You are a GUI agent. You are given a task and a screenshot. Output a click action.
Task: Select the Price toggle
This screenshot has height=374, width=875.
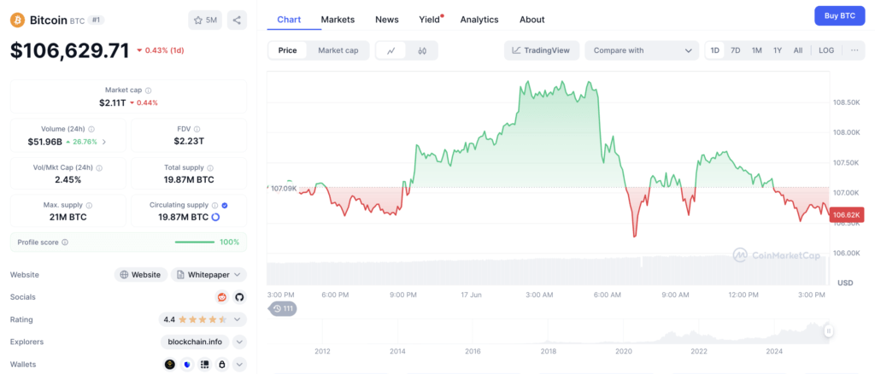(287, 50)
